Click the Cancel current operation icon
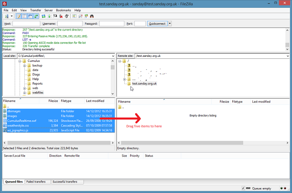The image size is (292, 193). coord(55,16)
